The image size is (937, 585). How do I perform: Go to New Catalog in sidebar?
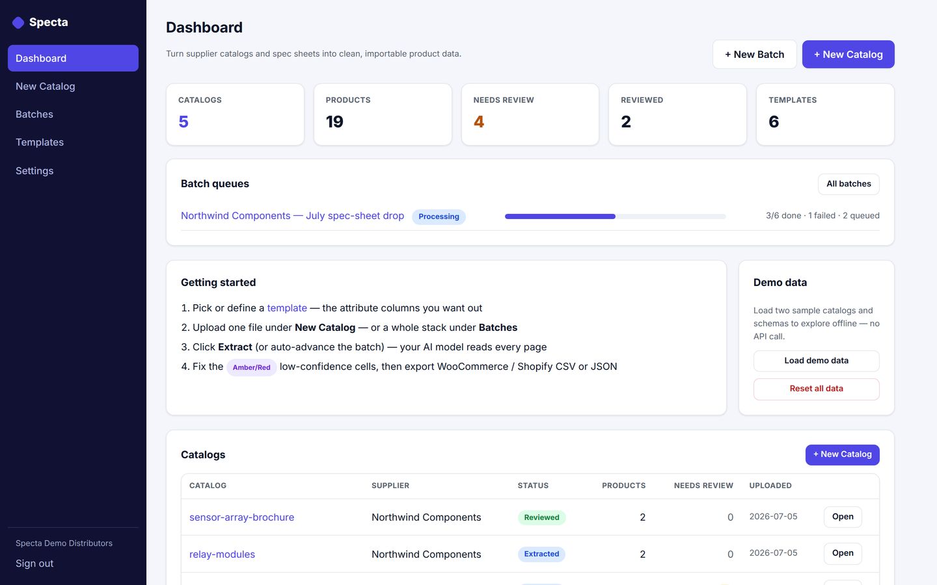(73, 86)
